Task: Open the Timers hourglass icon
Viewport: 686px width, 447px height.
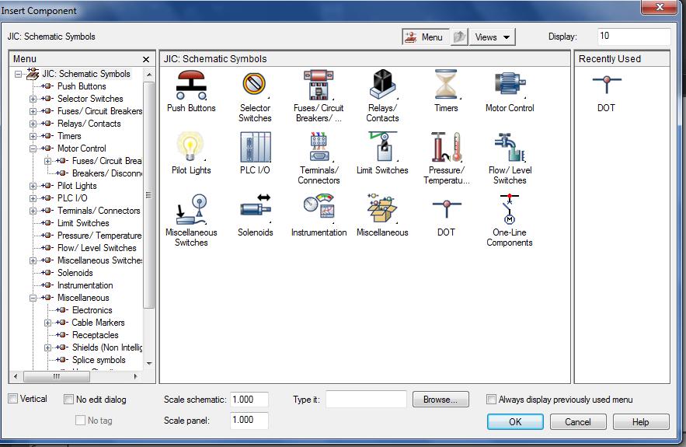Action: 446,84
